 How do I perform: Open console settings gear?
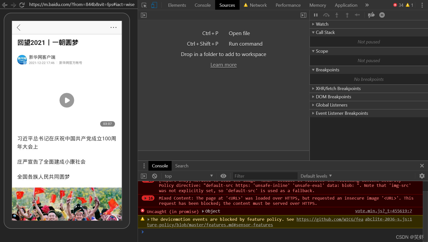tap(422, 176)
